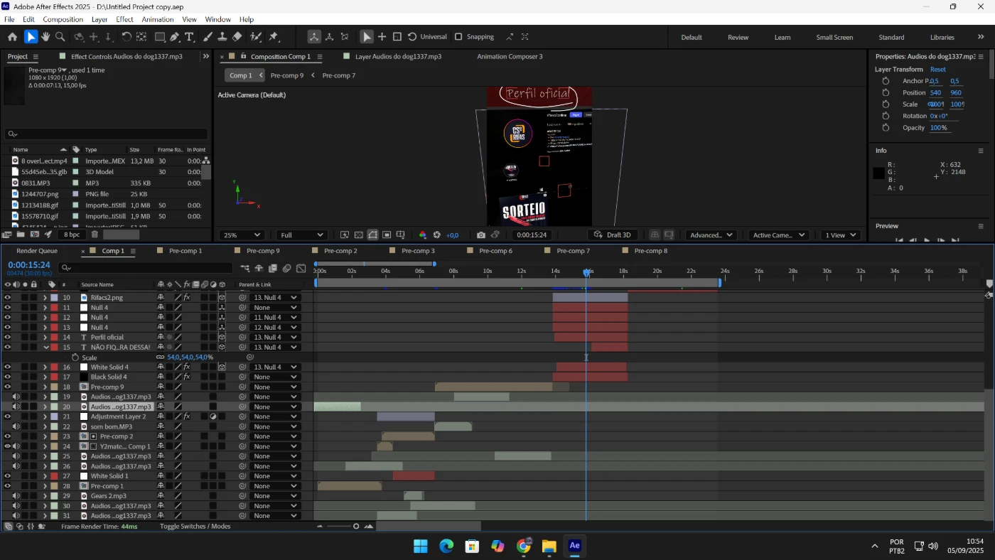
Task: Pick the Pen tool in toolbar
Action: pyautogui.click(x=174, y=37)
